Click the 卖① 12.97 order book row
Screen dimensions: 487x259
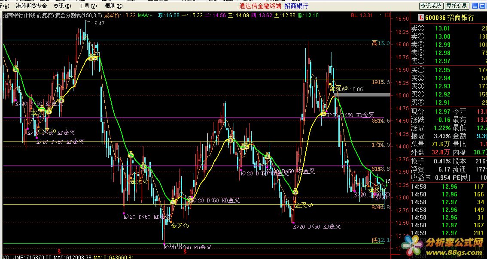[449, 61]
